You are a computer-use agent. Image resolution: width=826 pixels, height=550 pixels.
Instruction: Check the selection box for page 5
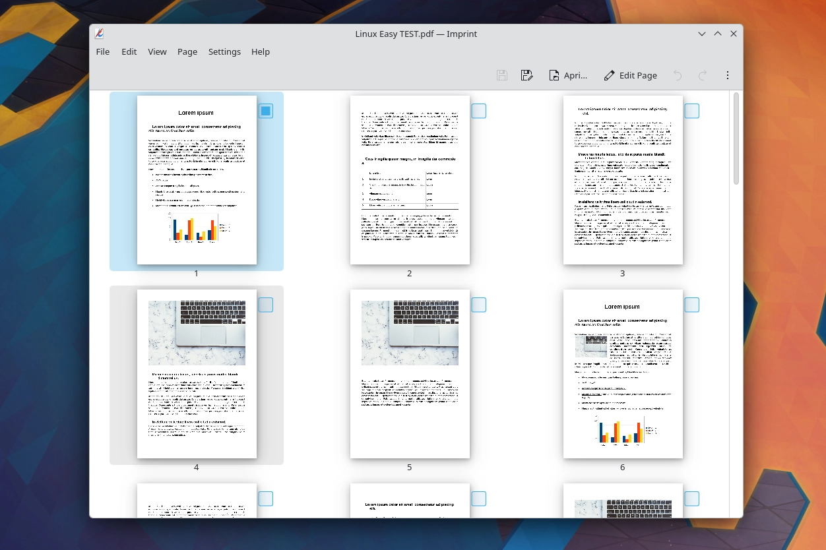pyautogui.click(x=479, y=305)
